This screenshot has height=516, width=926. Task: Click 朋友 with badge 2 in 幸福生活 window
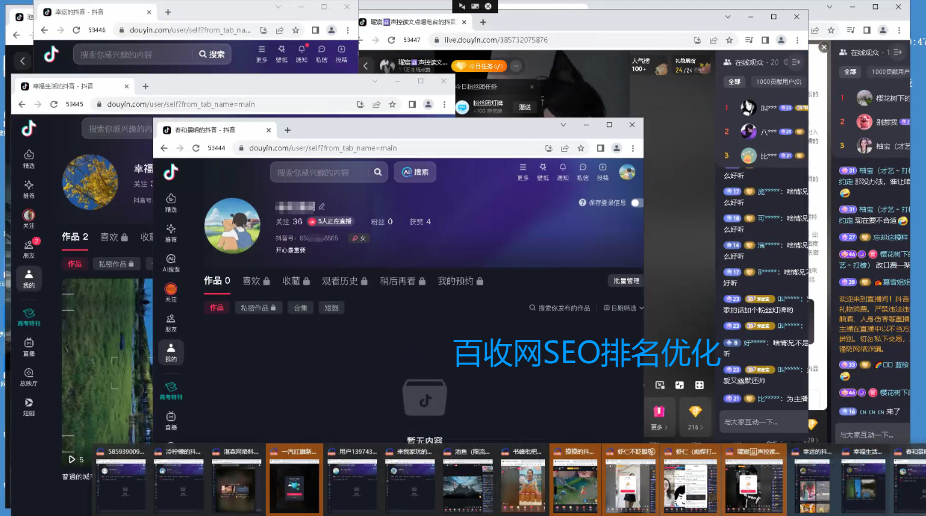29,249
